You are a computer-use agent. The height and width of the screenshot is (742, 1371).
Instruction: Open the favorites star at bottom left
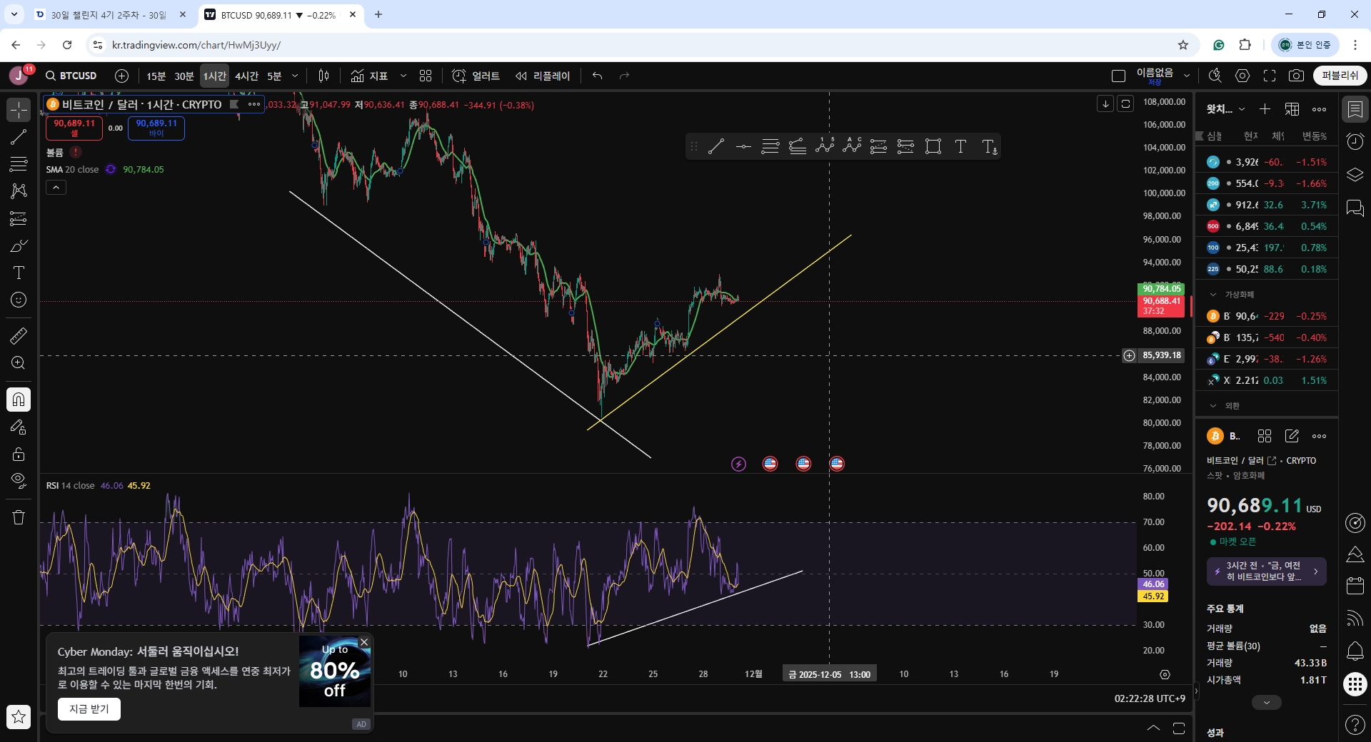click(19, 716)
